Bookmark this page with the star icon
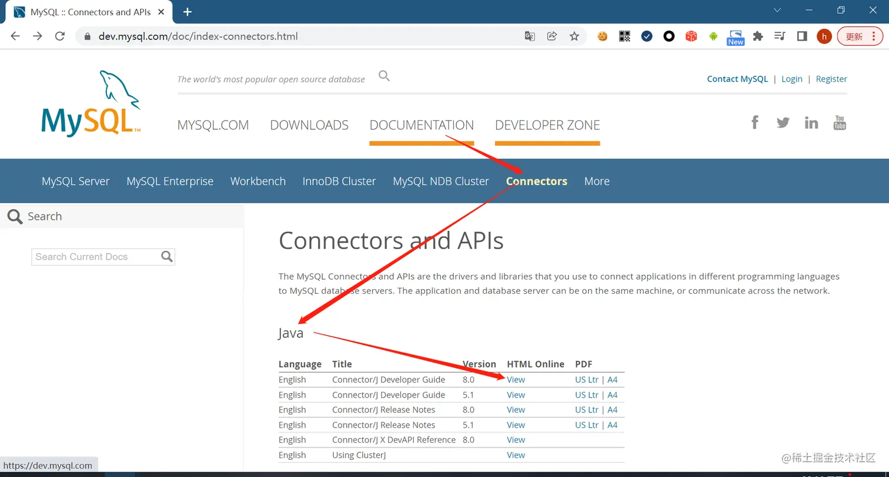The height and width of the screenshot is (477, 889). point(574,36)
